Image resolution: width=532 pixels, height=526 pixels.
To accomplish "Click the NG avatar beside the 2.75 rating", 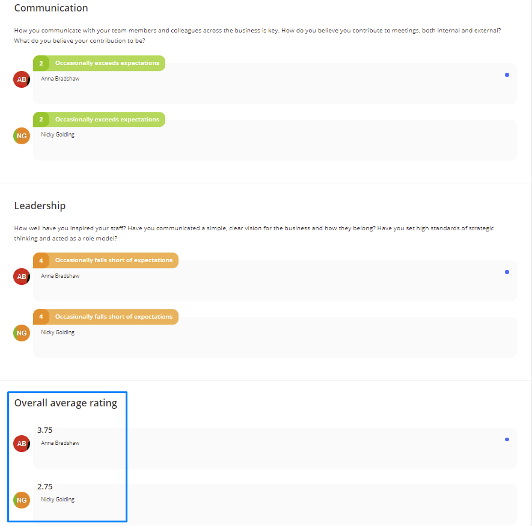I will click(22, 500).
